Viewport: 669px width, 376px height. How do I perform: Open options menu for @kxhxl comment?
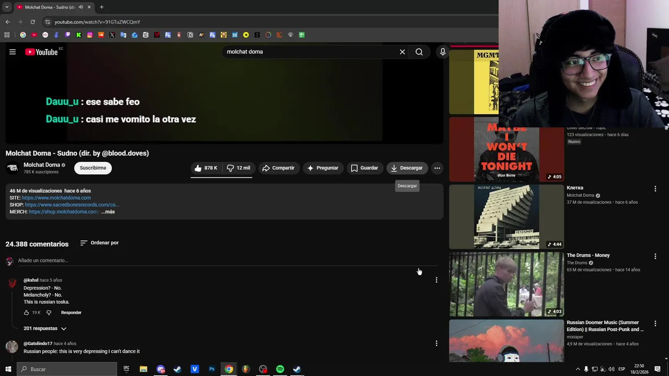(x=436, y=280)
